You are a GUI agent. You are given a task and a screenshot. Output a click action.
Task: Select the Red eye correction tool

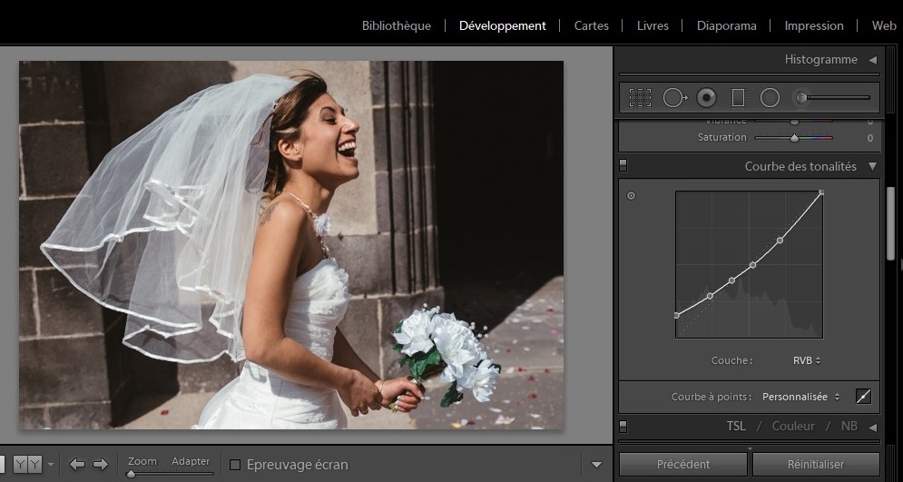coord(707,98)
